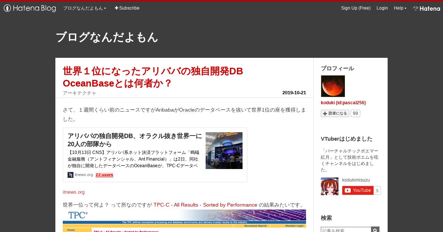Image resolution: width=443 pixels, height=232 pixels.
Task: Open the blog title ブログなんだよもん
Action: coord(107,37)
